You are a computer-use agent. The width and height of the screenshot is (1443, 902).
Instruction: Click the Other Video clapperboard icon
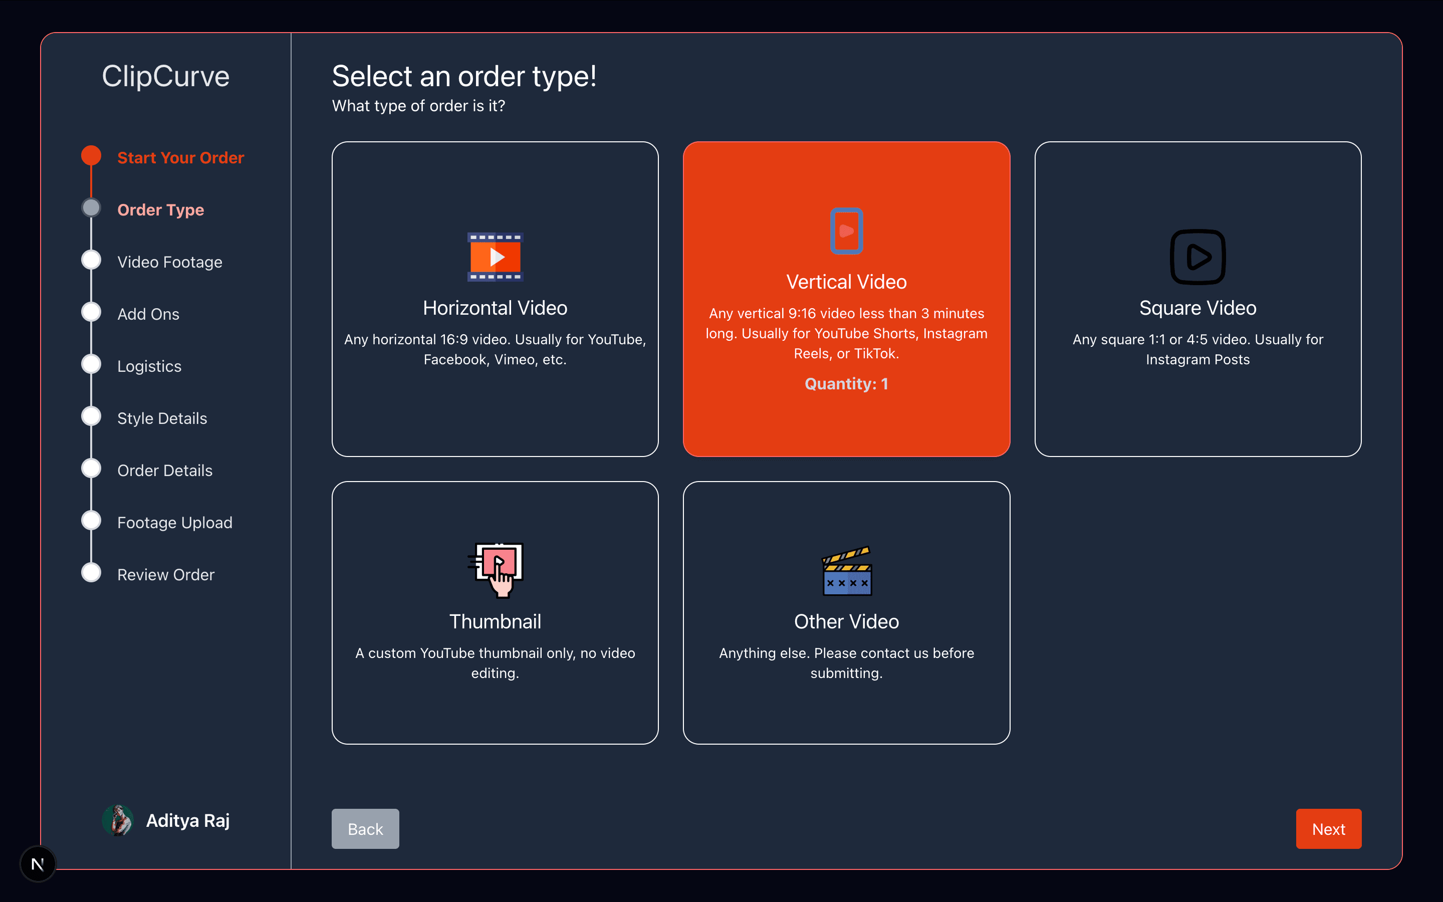847,571
